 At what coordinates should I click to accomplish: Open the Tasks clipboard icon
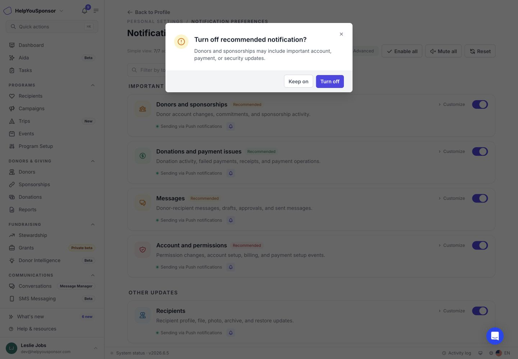point(12,70)
